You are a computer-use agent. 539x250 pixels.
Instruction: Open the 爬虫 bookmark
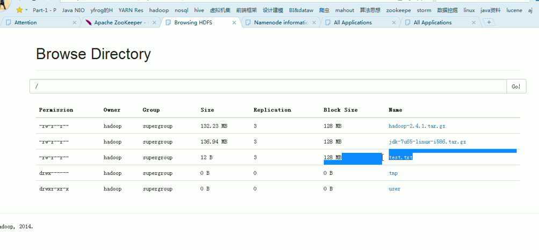pyautogui.click(x=324, y=10)
